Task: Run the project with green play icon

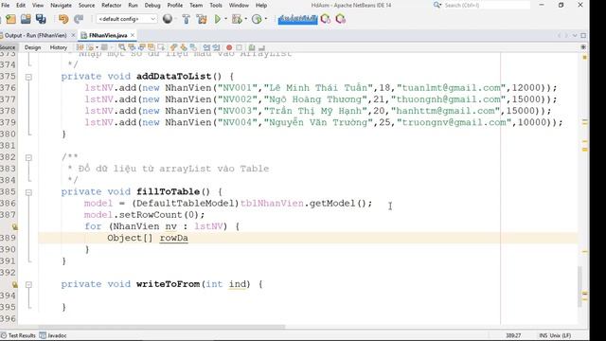Action: [218, 19]
